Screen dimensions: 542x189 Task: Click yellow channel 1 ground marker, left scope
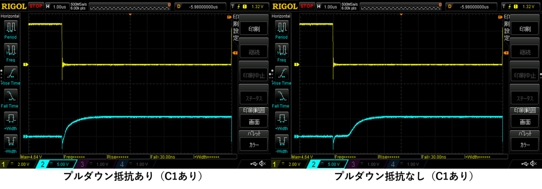[x=25, y=65]
